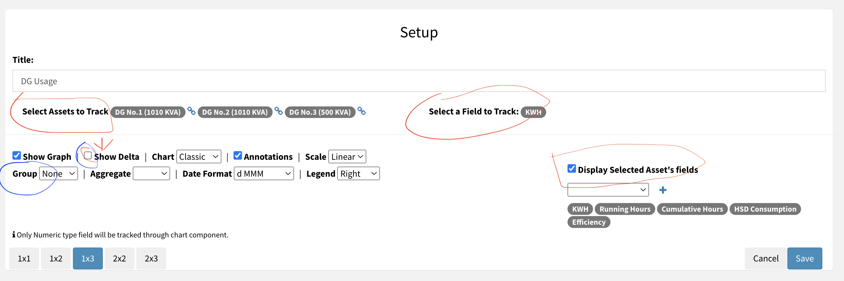Select the 1x1 layout option
The height and width of the screenshot is (281, 844).
click(x=24, y=258)
